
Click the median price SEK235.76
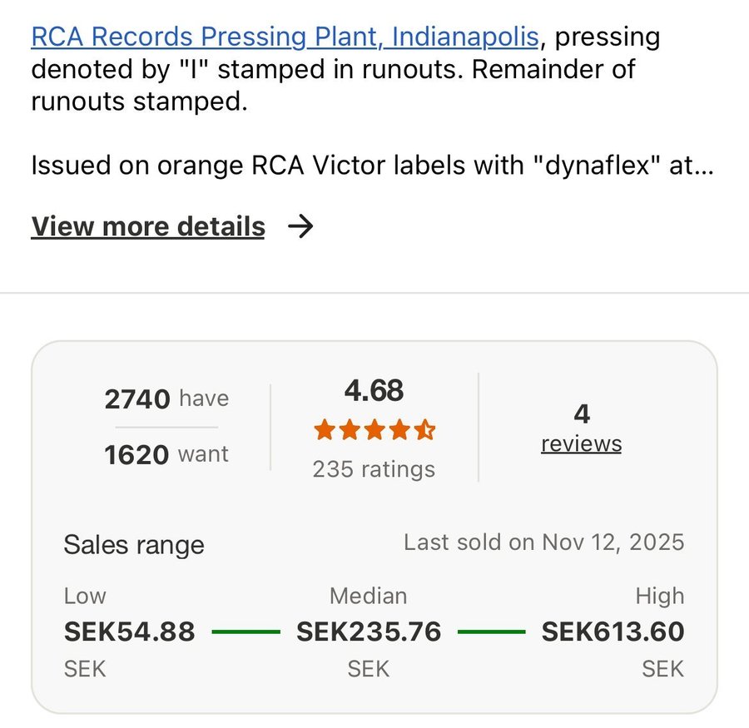pyautogui.click(x=369, y=631)
